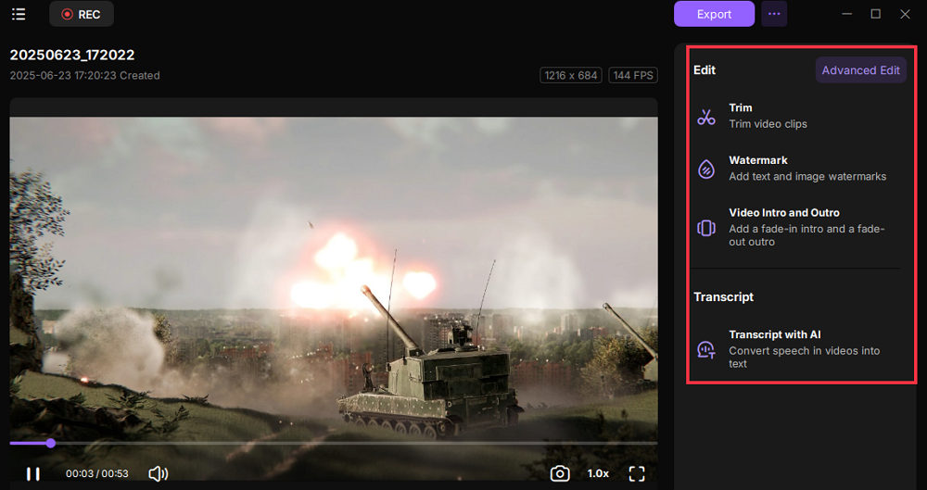Viewport: 927px width, 490px height.
Task: Click the 144 FPS badge
Action: click(633, 75)
